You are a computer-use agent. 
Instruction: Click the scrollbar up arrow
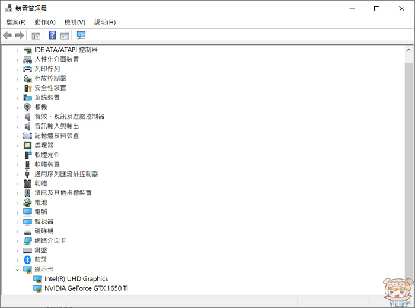click(408, 50)
